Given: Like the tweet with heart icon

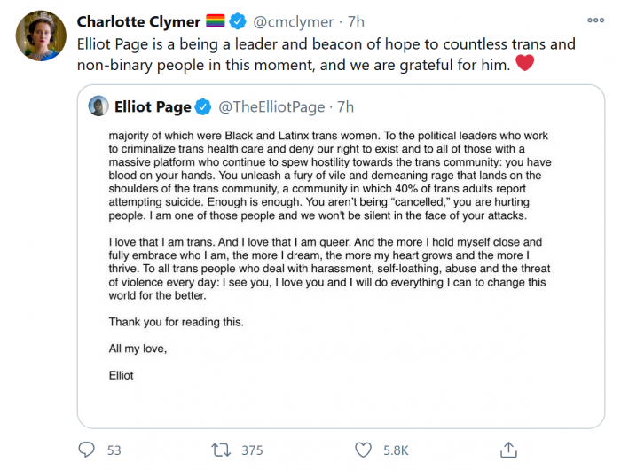Looking at the screenshot, I should (x=362, y=450).
